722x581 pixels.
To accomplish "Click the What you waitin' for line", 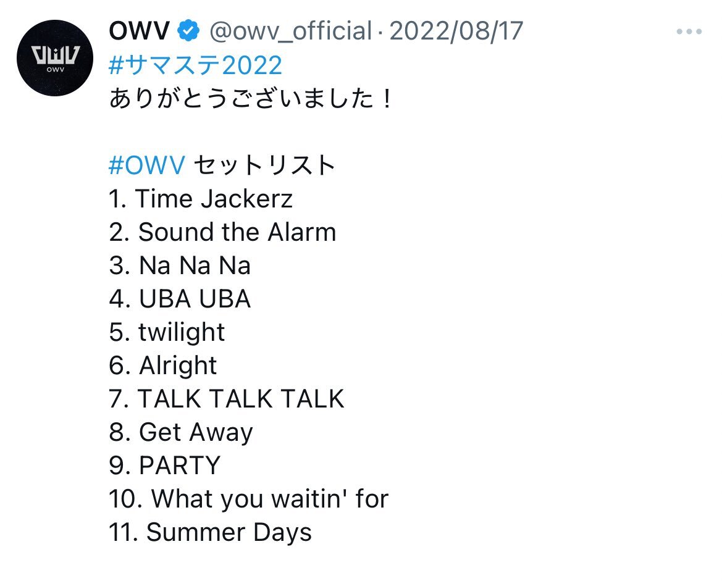I will 249,499.
